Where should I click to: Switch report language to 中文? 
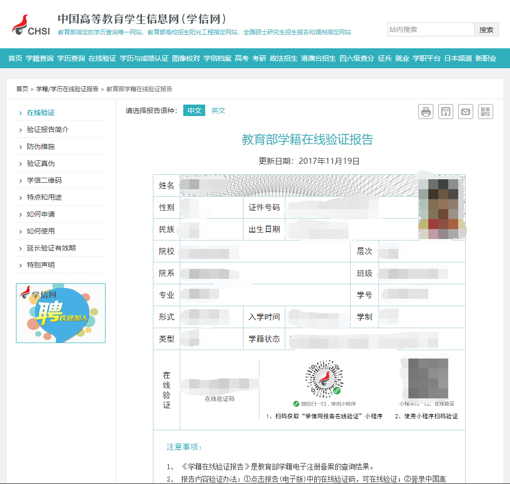coord(194,111)
